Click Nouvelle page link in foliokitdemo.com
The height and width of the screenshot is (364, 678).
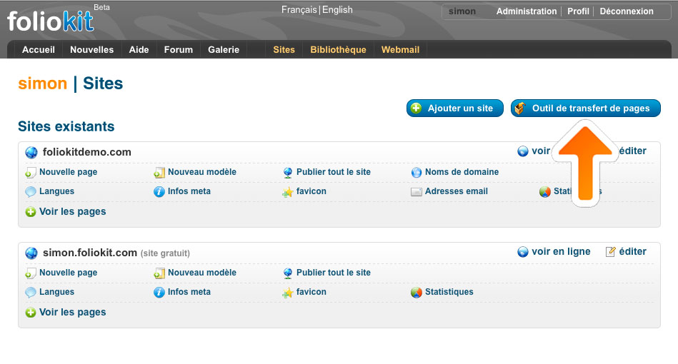(x=69, y=172)
